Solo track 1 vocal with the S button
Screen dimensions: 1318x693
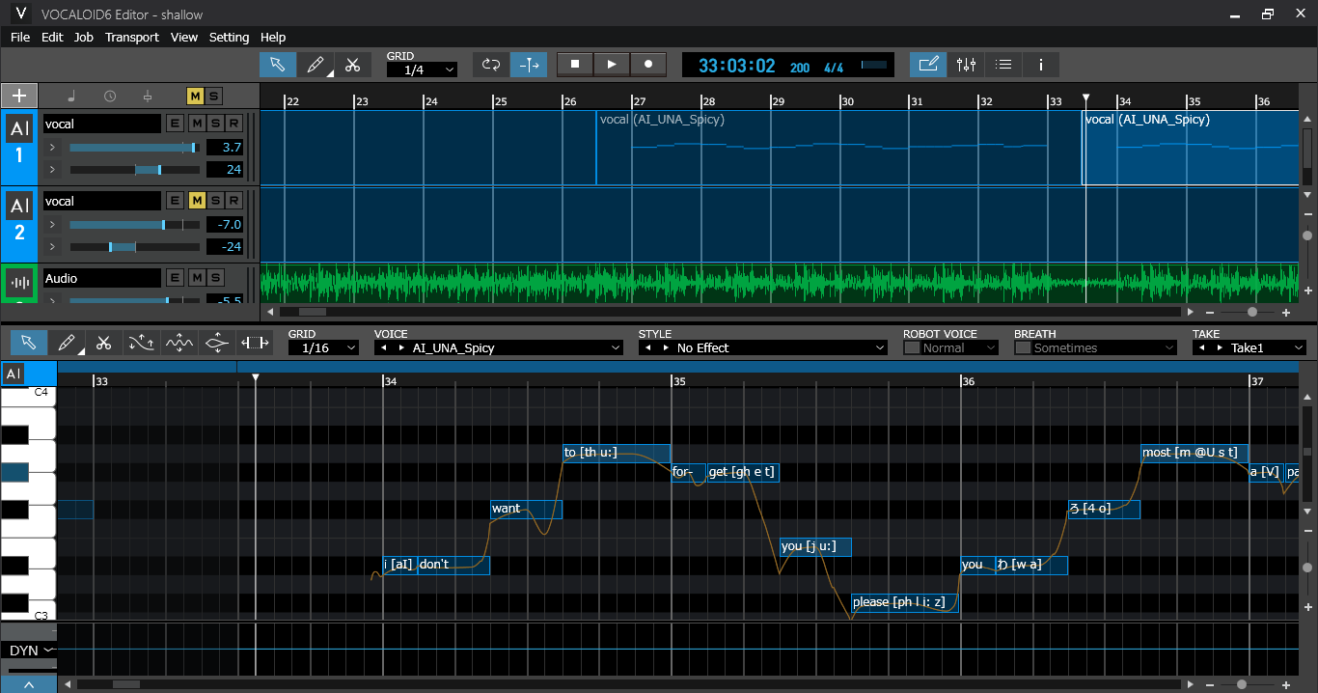[214, 124]
